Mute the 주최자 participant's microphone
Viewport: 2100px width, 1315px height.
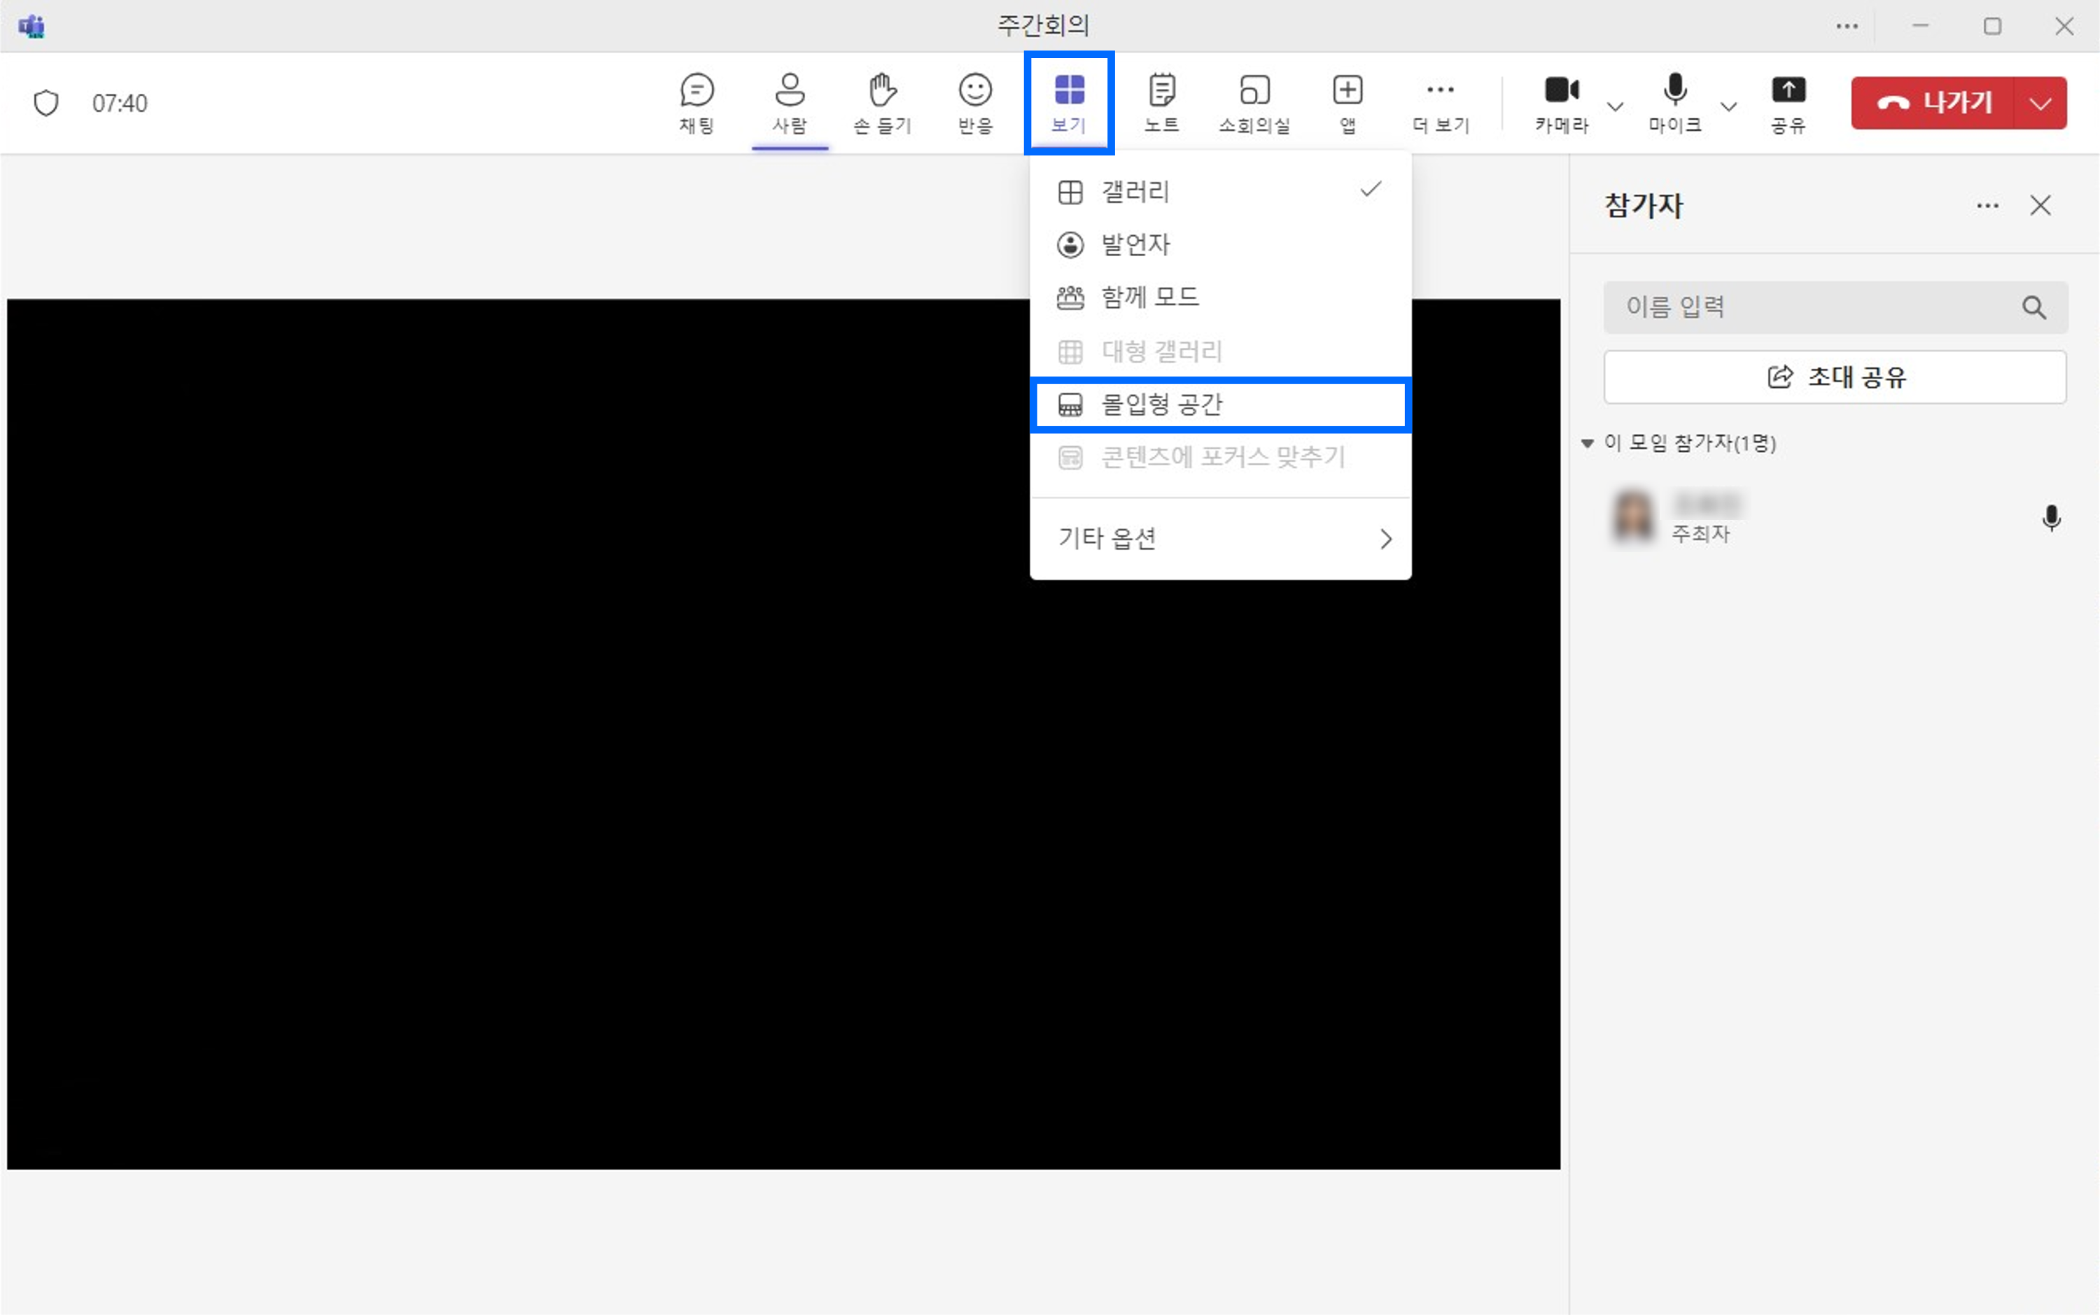2051,517
